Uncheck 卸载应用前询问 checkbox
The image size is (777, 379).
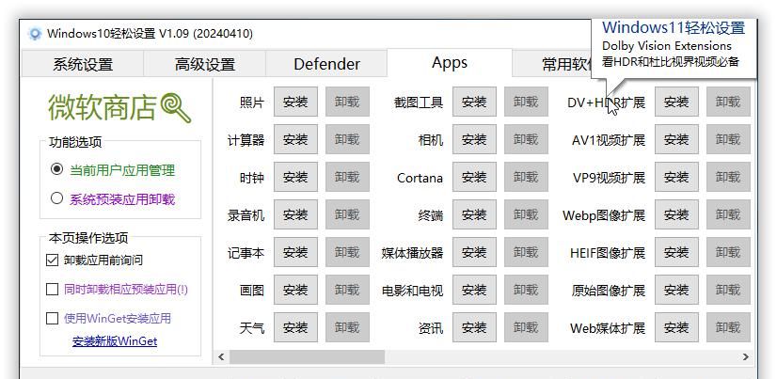tap(52, 261)
